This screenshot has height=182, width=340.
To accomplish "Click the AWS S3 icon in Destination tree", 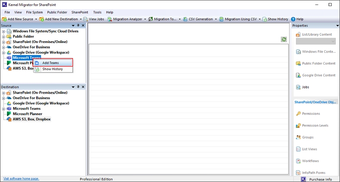I will [x=9, y=119].
